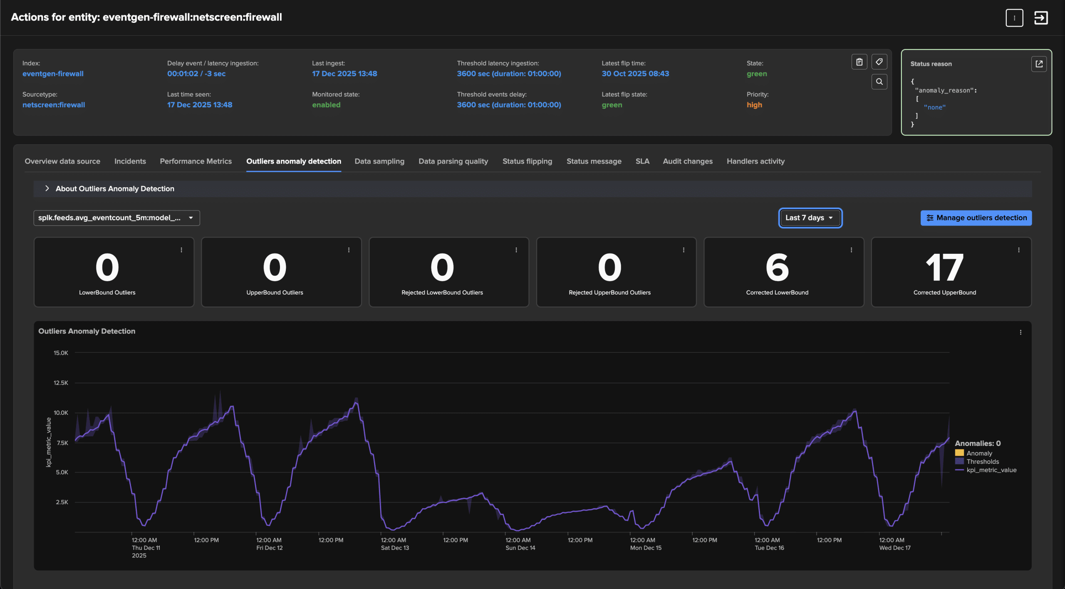Switch to the Status flipping tab
This screenshot has height=589, width=1065.
[x=527, y=161]
